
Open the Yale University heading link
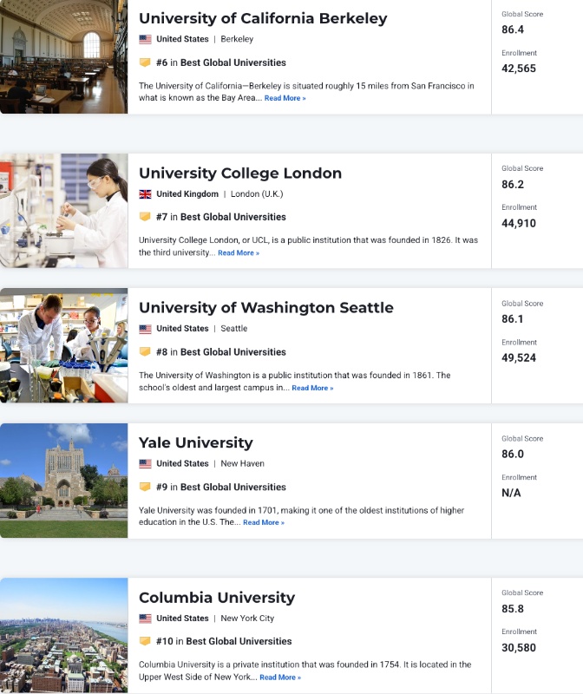coord(196,442)
